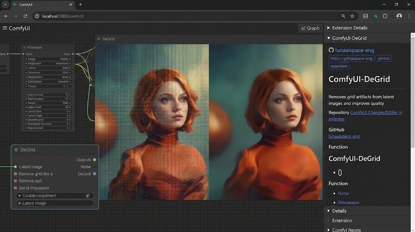The image size is (415, 232).
Task: Go back in browser history
Action: tap(6, 16)
